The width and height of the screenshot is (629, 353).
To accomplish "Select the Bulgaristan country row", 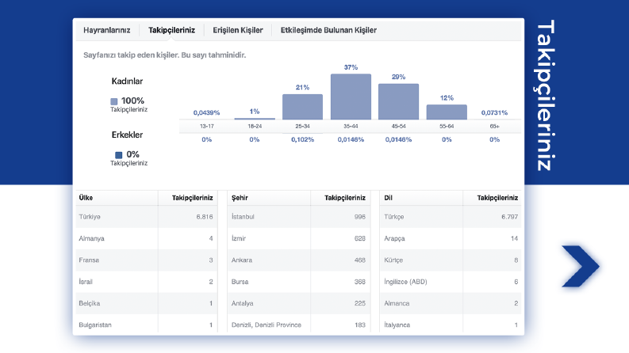I will [147, 325].
